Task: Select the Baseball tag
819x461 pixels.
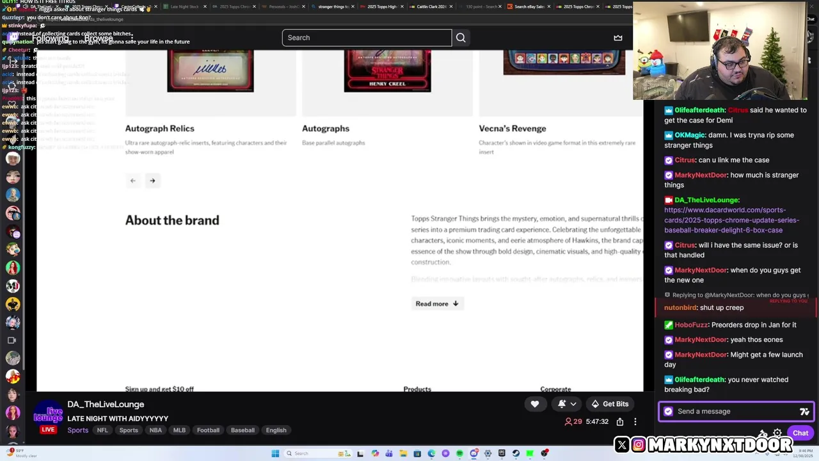Action: point(243,430)
